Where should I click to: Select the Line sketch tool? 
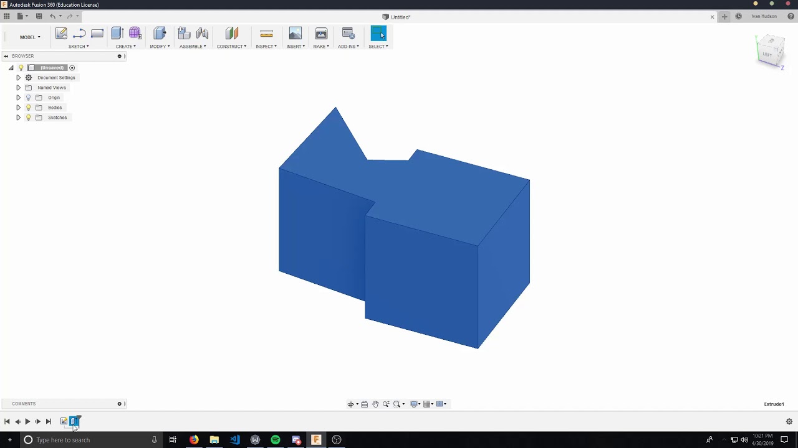click(79, 34)
